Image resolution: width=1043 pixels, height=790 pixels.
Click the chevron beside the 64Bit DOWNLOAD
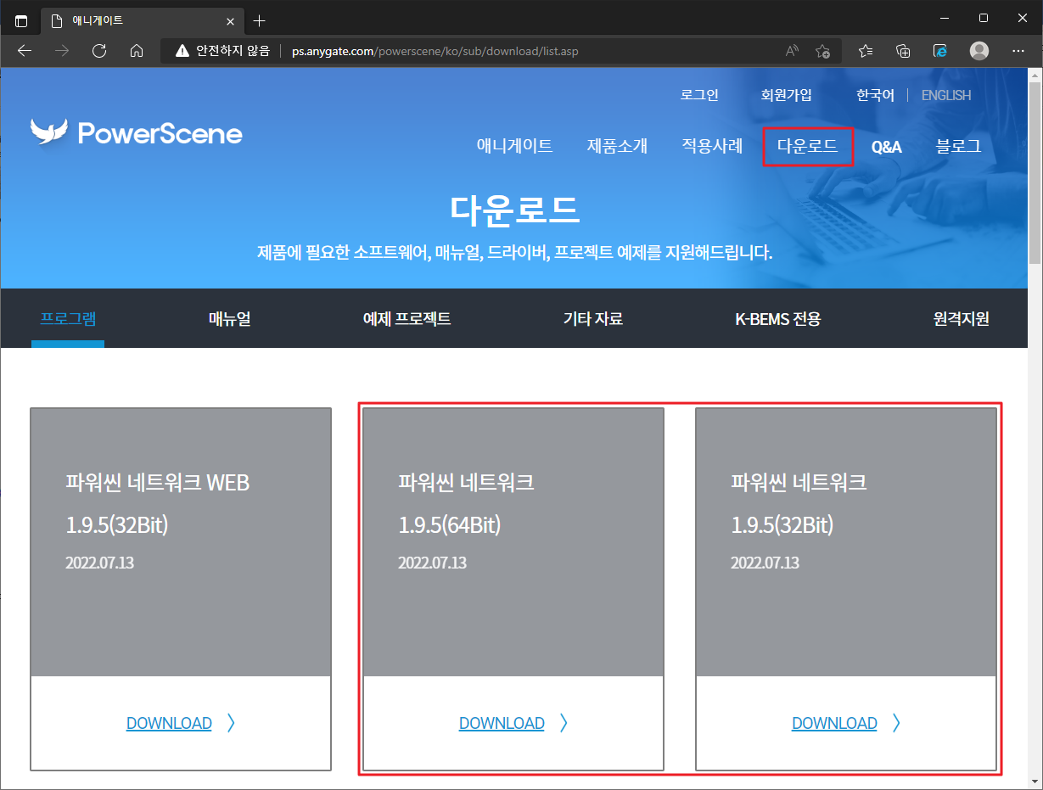point(564,723)
